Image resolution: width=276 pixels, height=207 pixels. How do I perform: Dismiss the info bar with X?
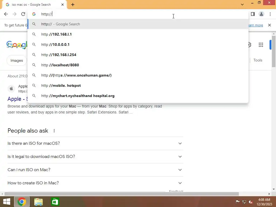tap(270, 25)
